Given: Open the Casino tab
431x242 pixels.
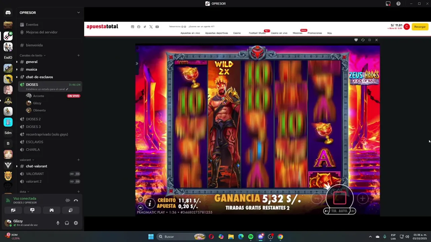Looking at the screenshot, I should pyautogui.click(x=237, y=33).
